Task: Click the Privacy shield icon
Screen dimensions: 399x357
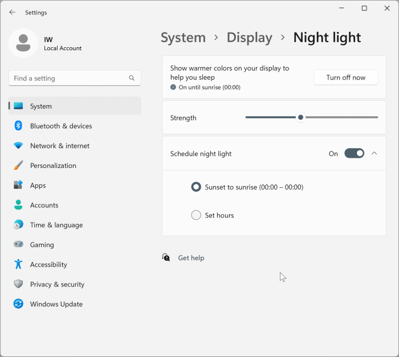Action: tap(18, 284)
